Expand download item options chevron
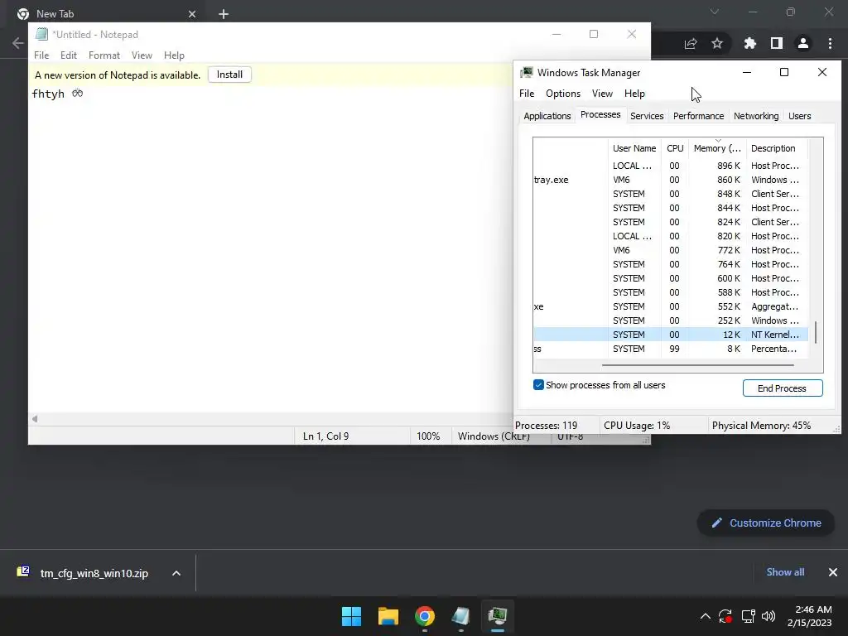This screenshot has height=636, width=848. click(176, 573)
